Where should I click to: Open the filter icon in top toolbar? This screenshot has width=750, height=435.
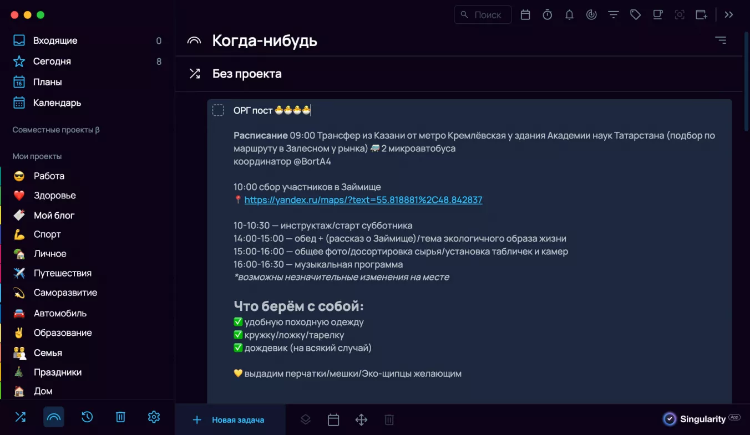[614, 15]
